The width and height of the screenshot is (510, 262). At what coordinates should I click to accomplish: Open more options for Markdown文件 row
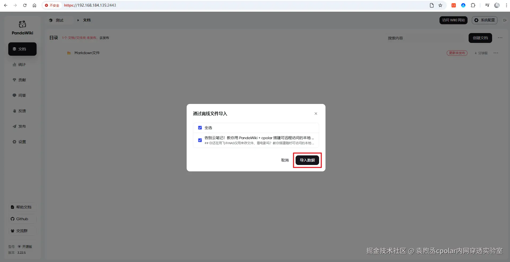tap(496, 53)
